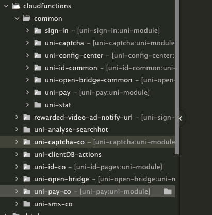Select the uni-id-common folder label
The width and height of the screenshot is (212, 215).
71,68
